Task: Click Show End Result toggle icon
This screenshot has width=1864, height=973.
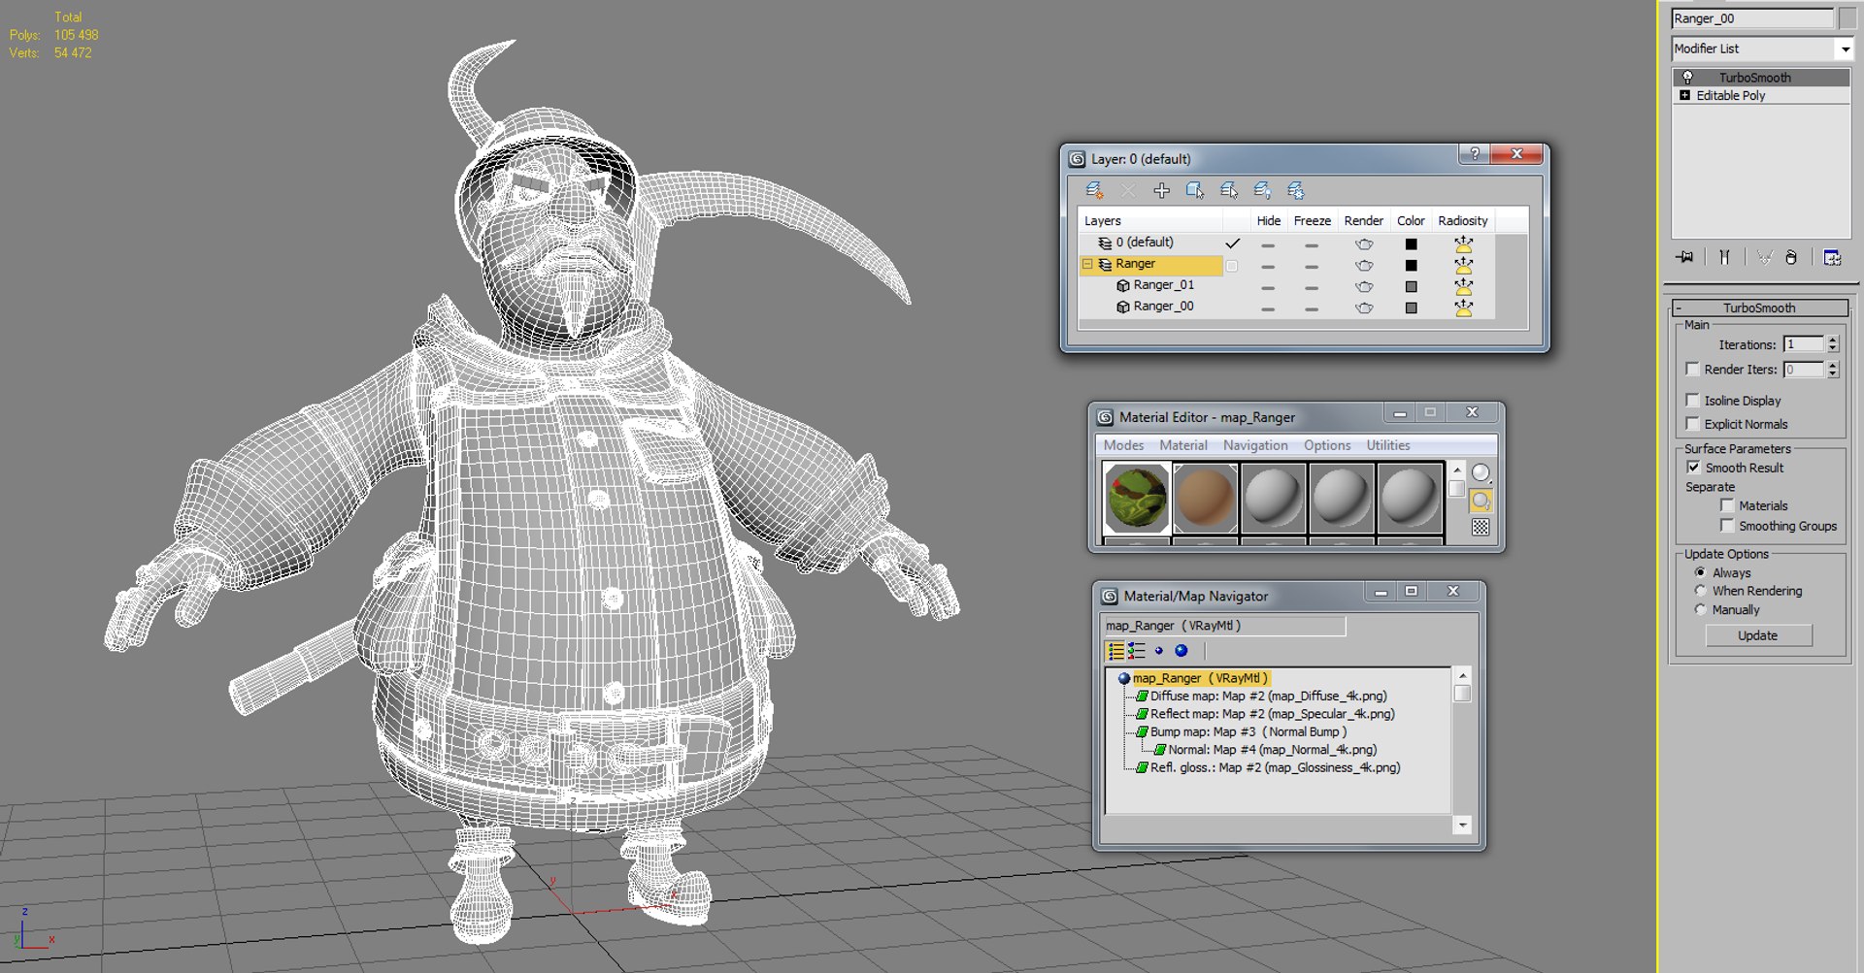Action: pyautogui.click(x=1724, y=257)
